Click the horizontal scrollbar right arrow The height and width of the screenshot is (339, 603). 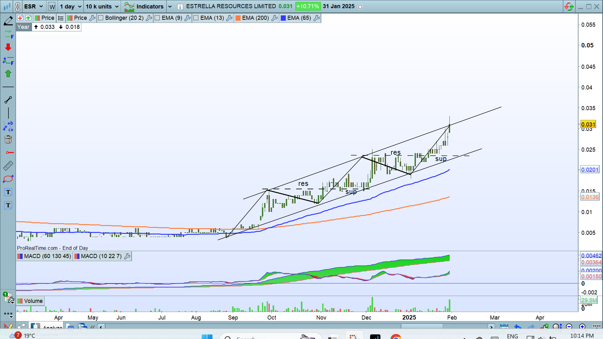[492, 327]
